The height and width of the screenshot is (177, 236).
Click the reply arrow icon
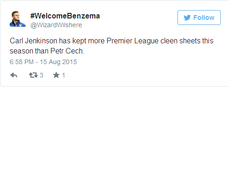pos(14,75)
